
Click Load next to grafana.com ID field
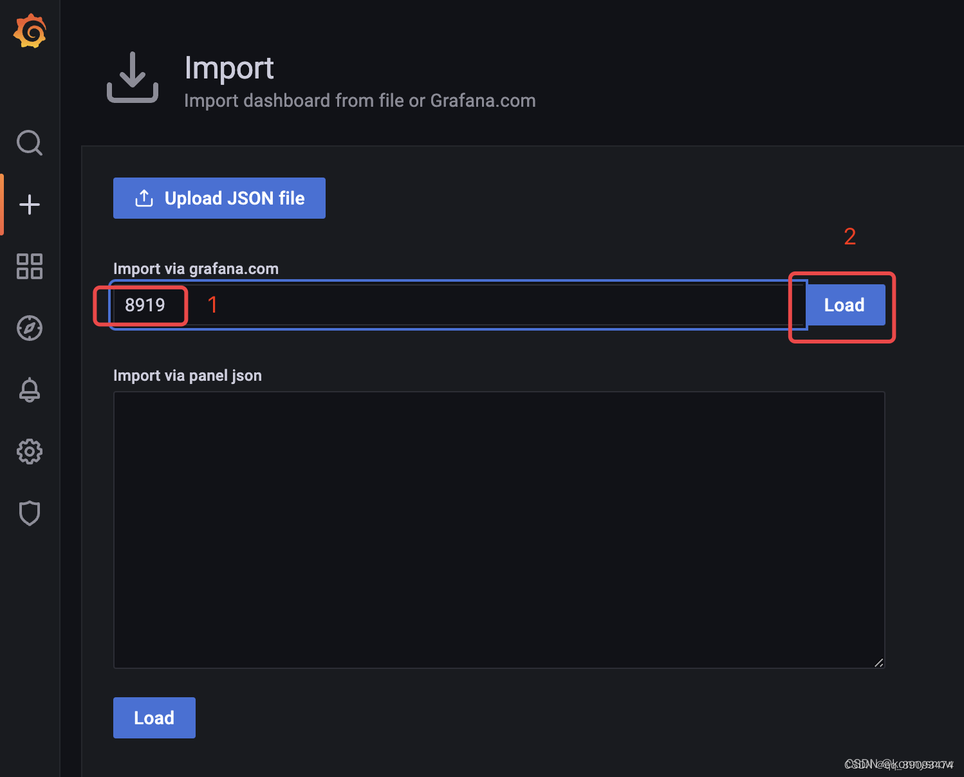coord(844,305)
